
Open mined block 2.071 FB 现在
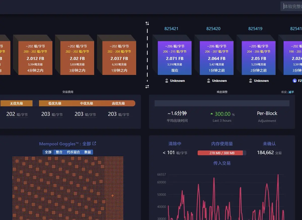tap(175, 58)
